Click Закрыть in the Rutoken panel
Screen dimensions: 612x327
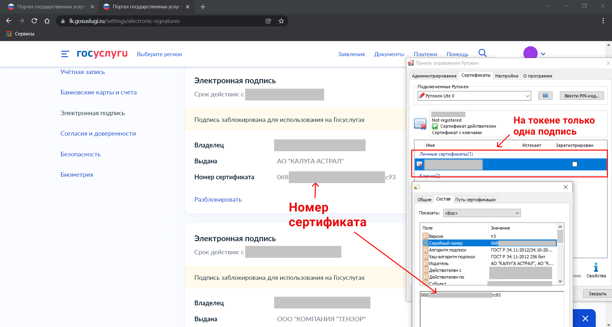(597, 294)
